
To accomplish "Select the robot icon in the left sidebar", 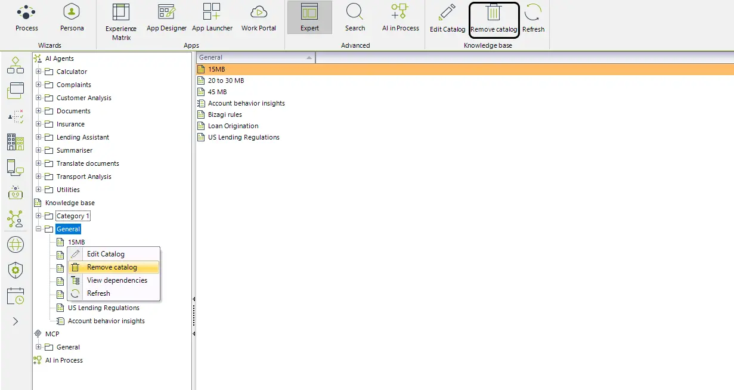I will tap(16, 193).
